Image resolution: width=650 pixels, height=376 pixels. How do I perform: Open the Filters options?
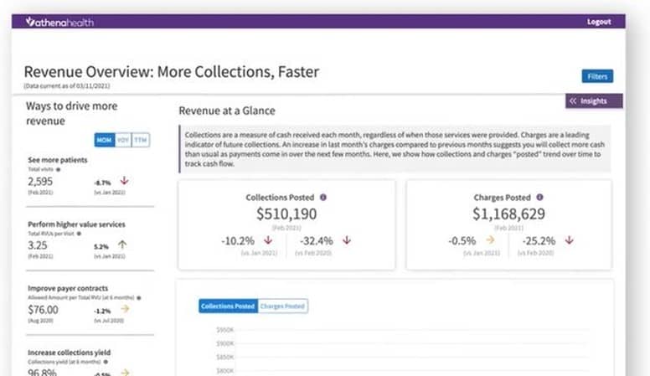(597, 76)
